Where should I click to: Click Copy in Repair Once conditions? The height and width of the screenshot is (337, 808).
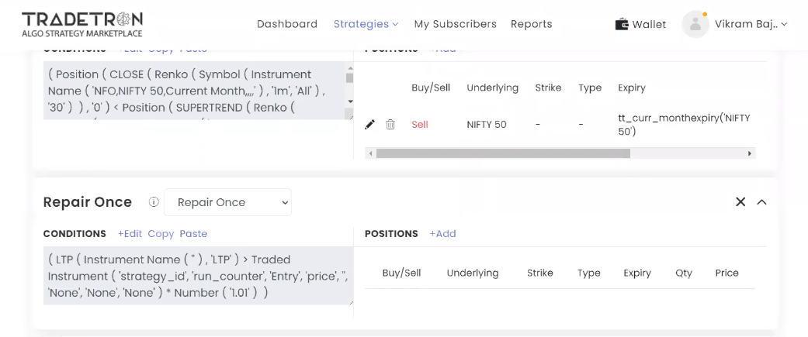point(161,233)
